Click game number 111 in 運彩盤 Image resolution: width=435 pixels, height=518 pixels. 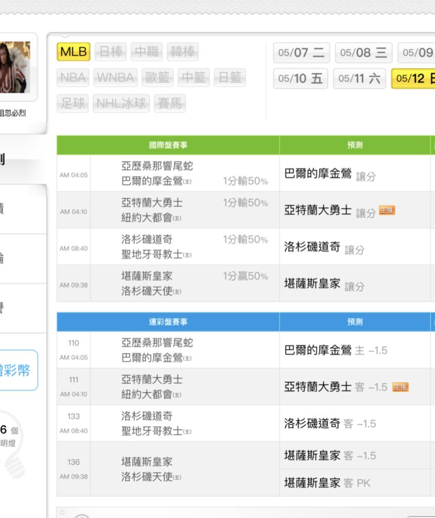pyautogui.click(x=73, y=380)
